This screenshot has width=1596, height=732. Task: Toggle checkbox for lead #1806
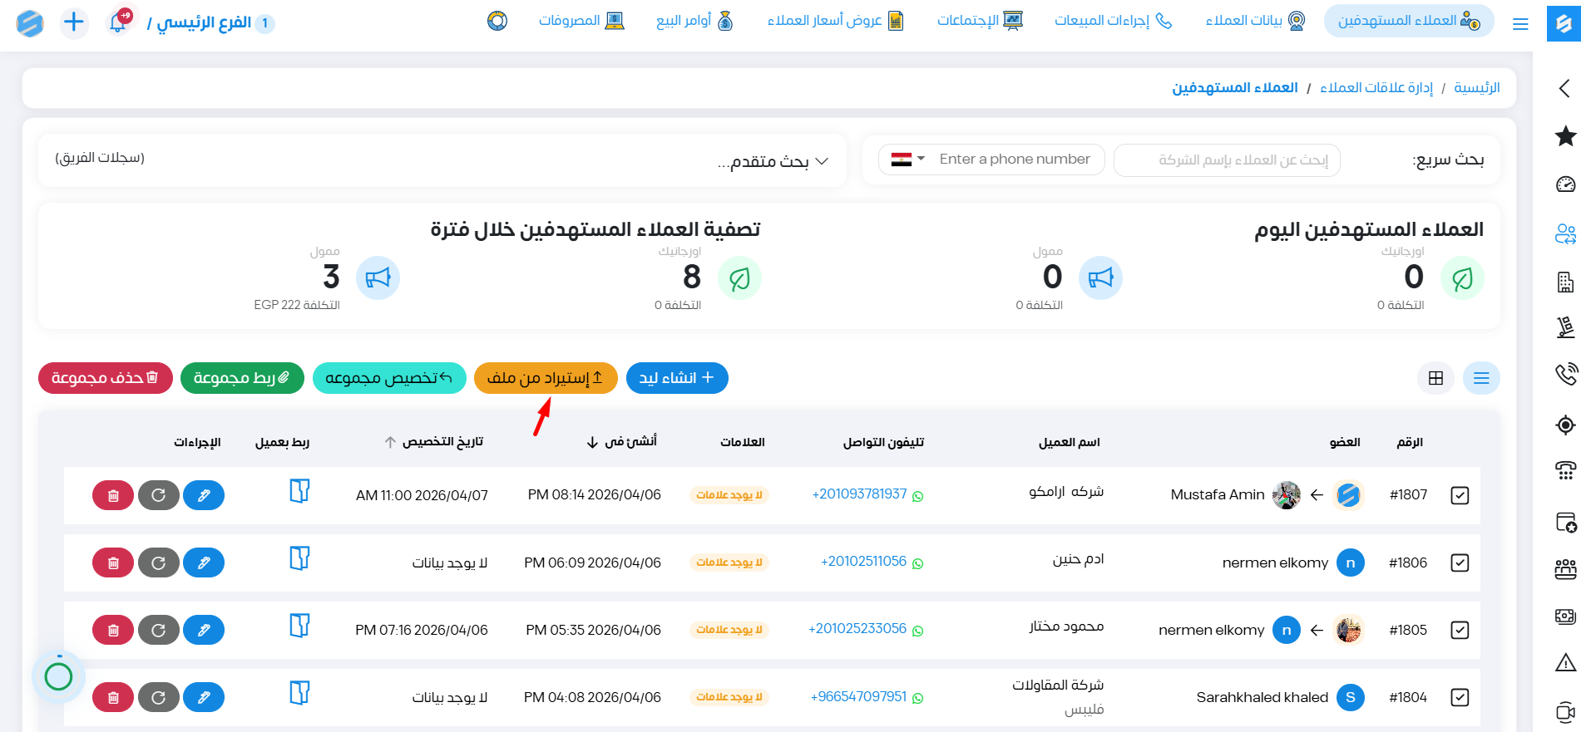(1460, 563)
